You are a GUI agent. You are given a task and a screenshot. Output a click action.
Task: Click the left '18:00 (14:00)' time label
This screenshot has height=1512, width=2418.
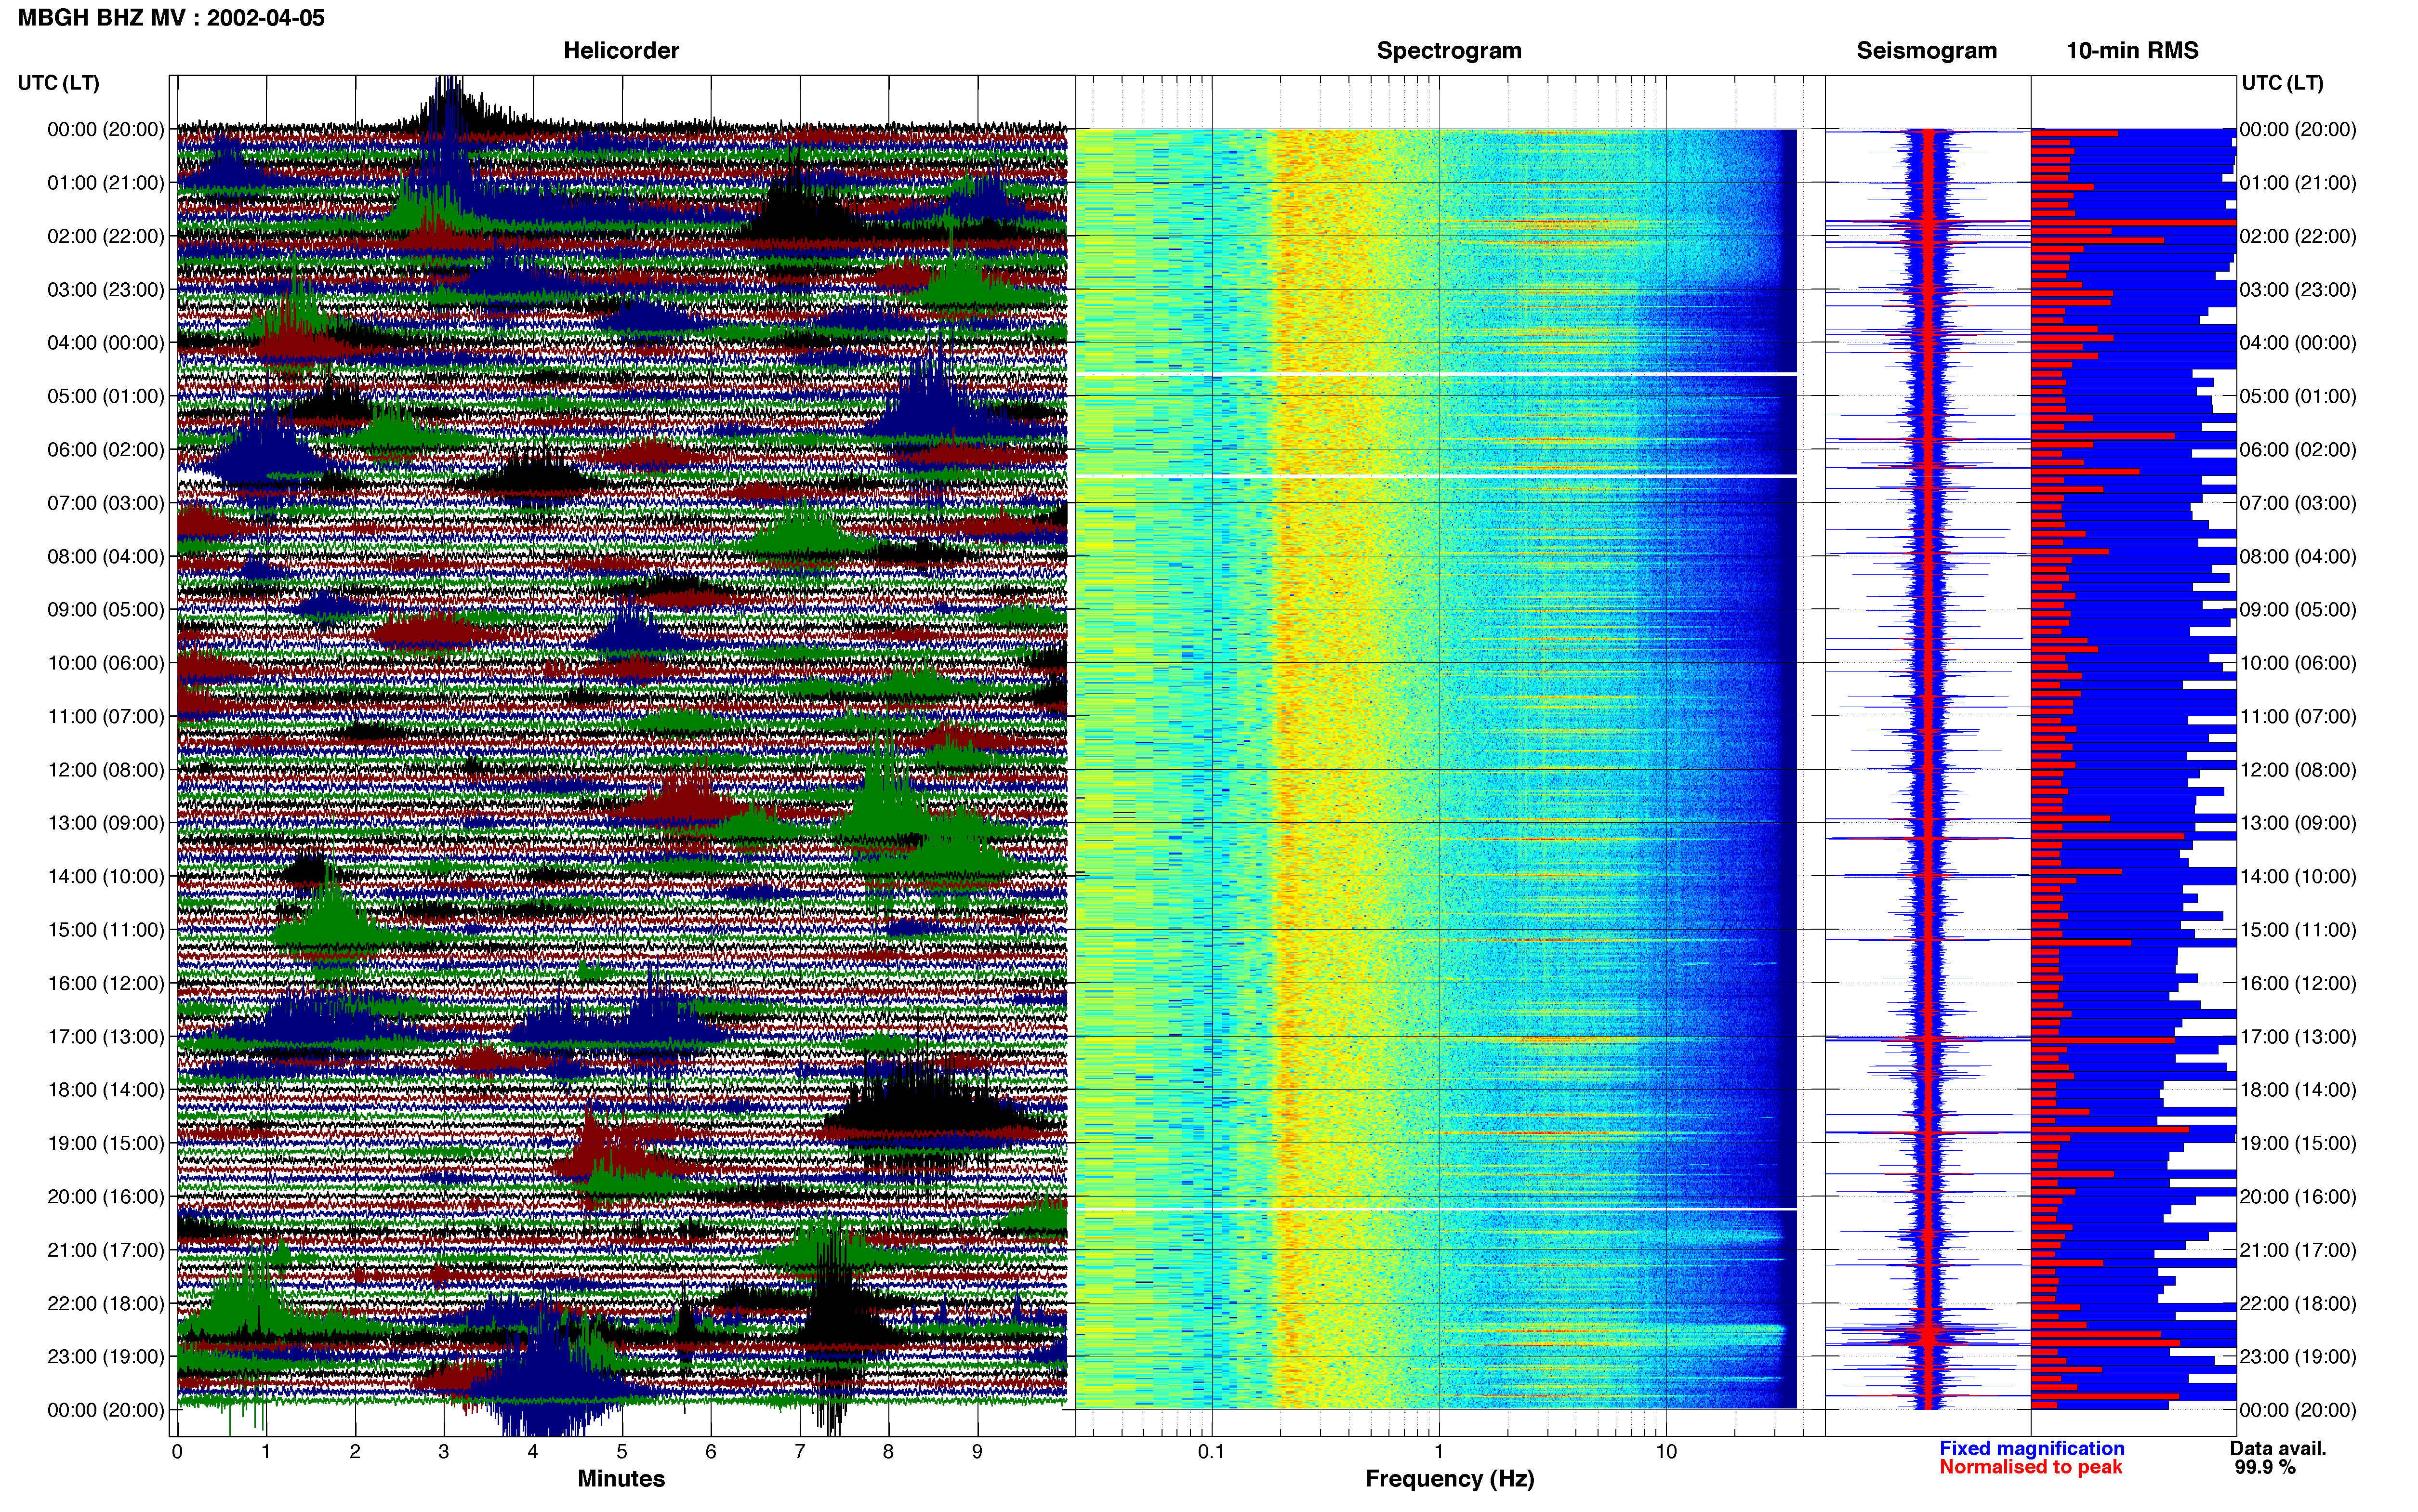(106, 1090)
